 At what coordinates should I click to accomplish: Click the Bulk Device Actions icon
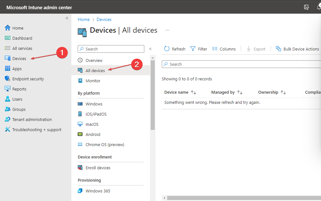click(x=278, y=49)
